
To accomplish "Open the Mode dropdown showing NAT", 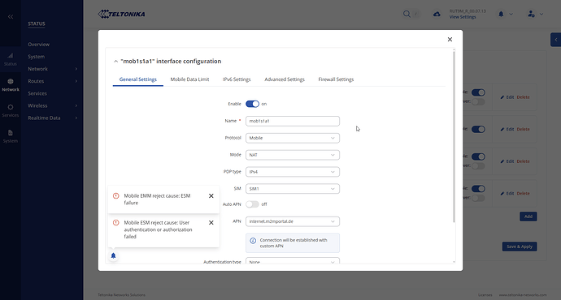I will pos(293,155).
